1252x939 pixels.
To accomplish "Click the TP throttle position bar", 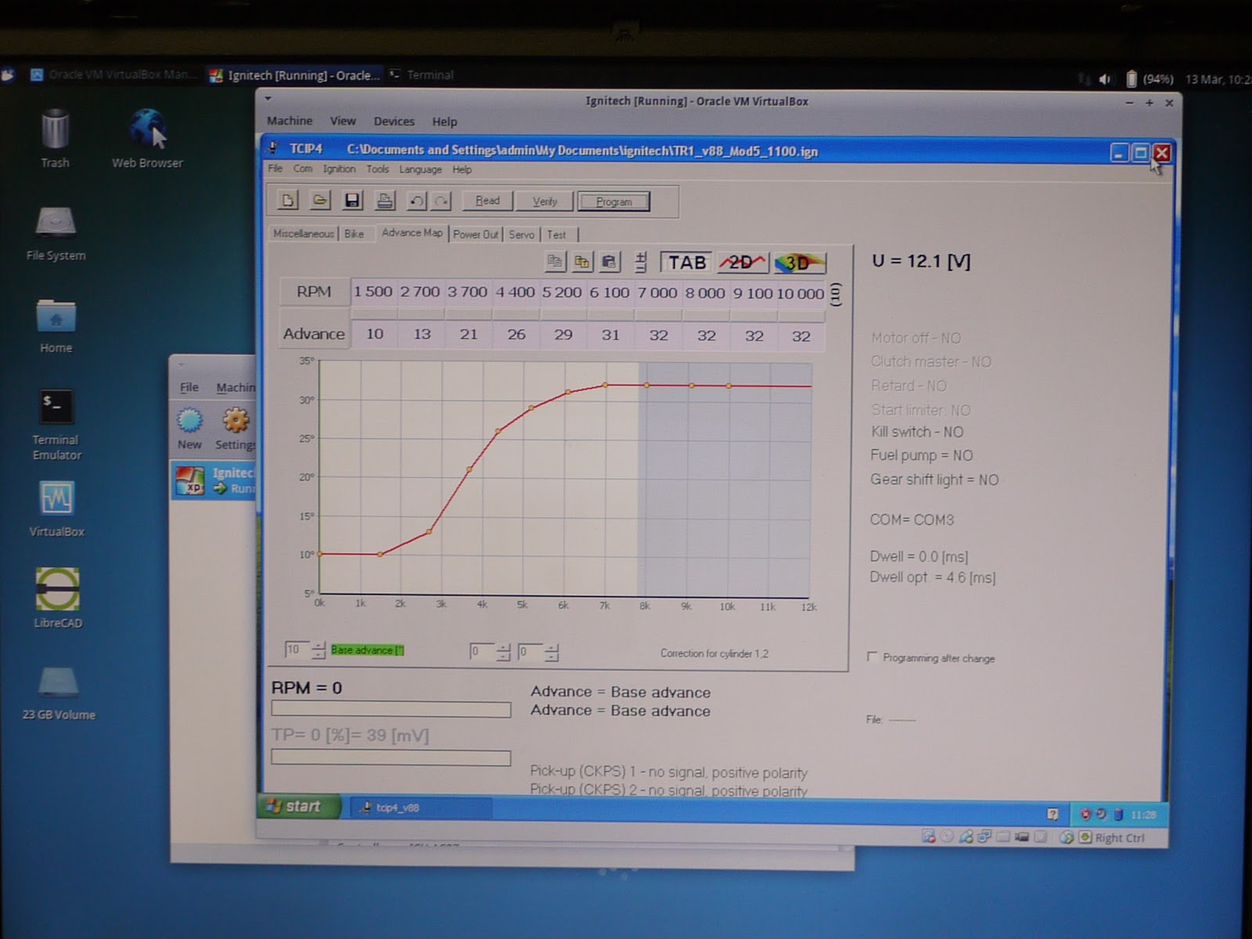I will click(391, 757).
